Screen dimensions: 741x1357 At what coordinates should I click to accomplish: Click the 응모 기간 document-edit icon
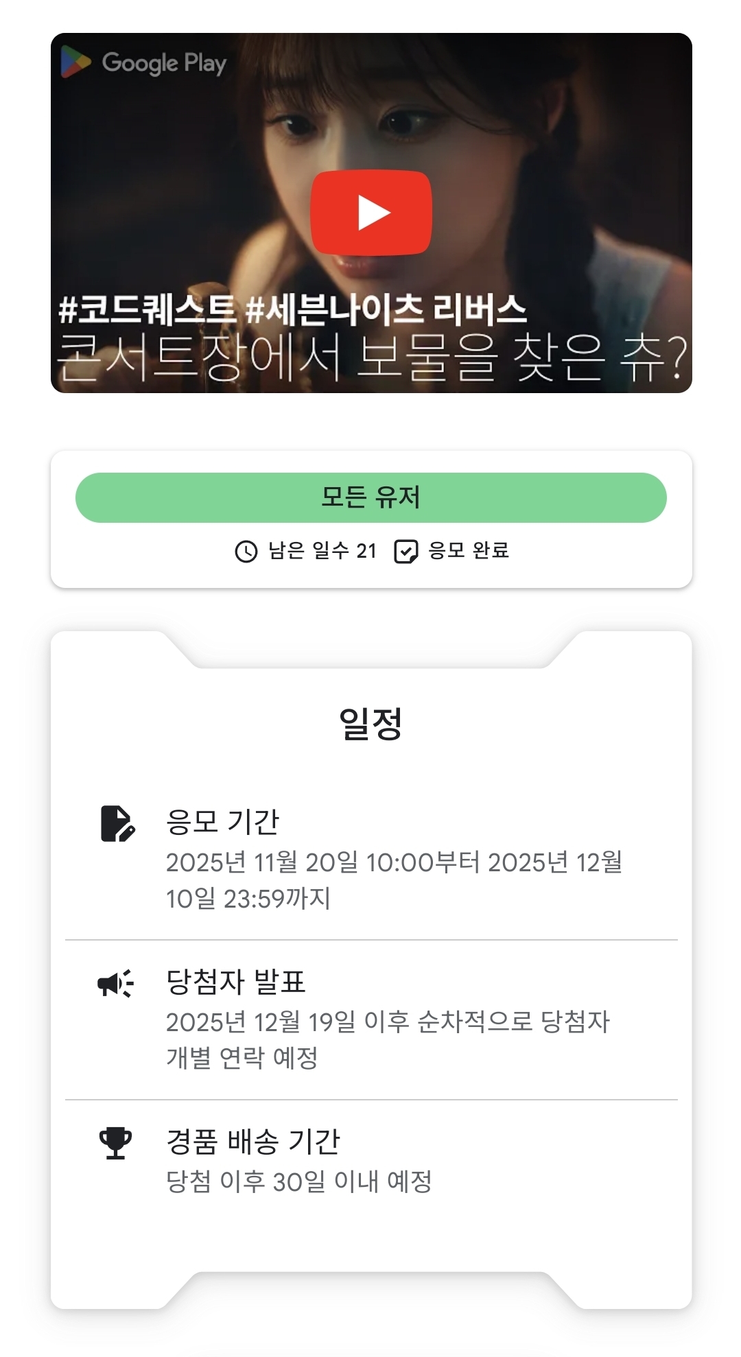[117, 823]
